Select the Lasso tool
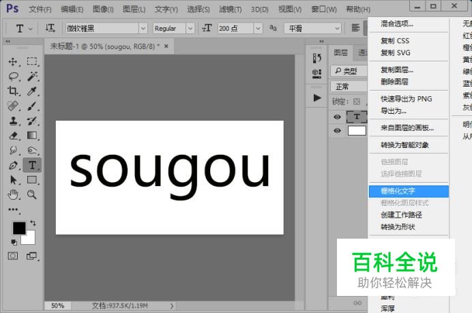Image resolution: width=472 pixels, height=313 pixels. pyautogui.click(x=14, y=76)
